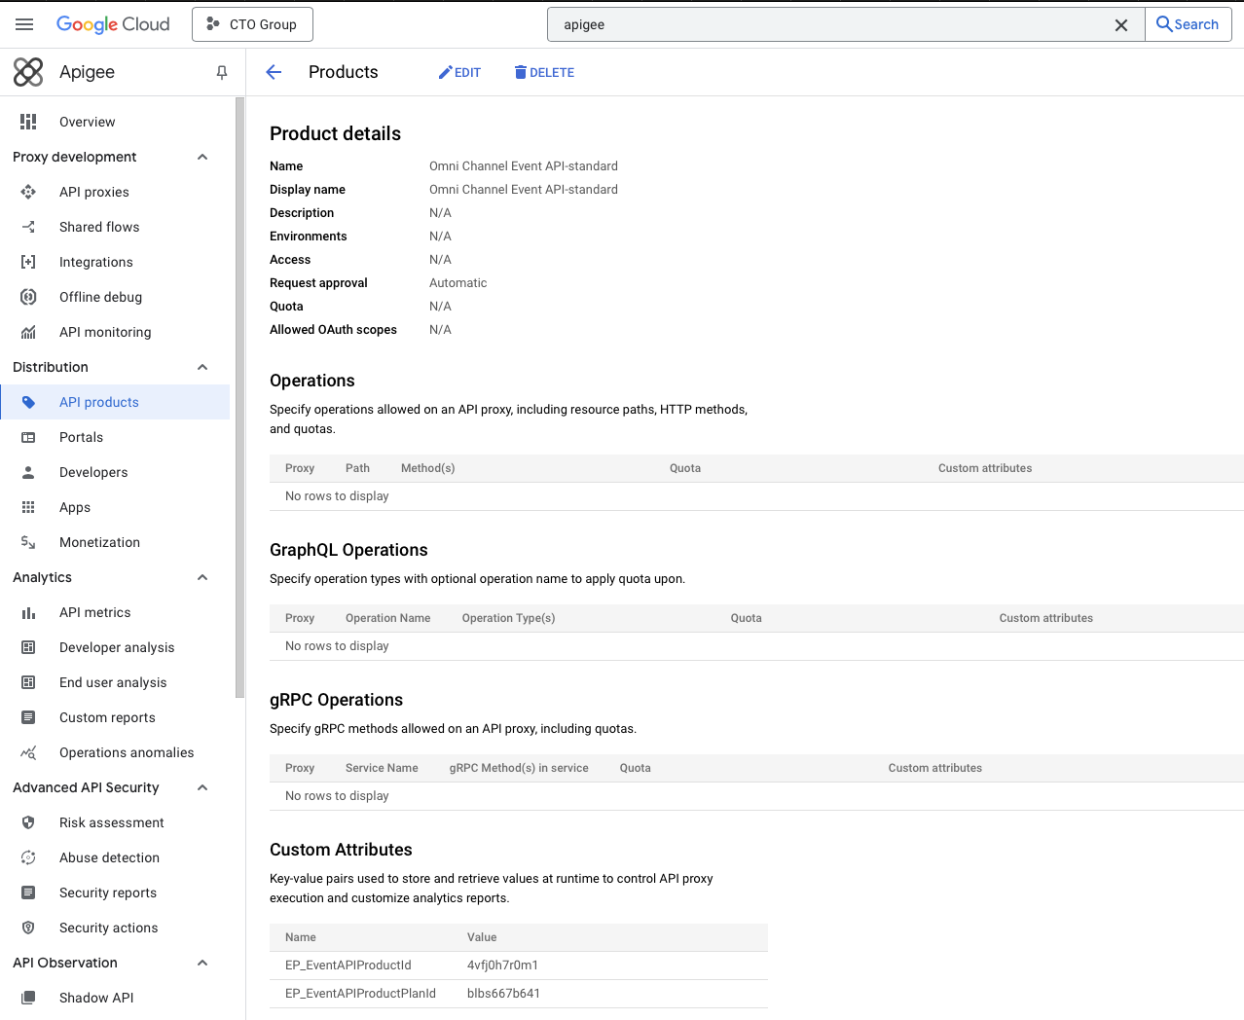Select Developer analysis in the sidebar

pyautogui.click(x=117, y=647)
